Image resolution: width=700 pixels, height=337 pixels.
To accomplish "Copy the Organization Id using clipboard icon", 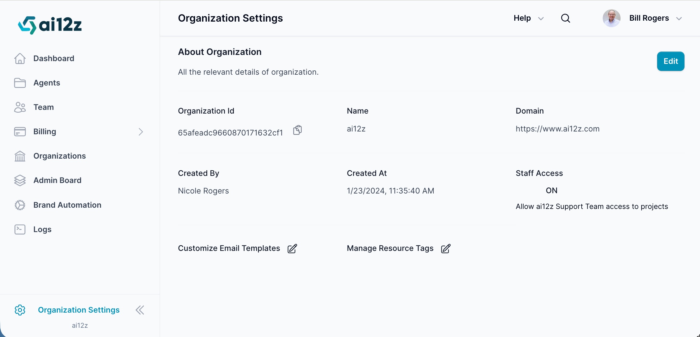I will click(297, 130).
